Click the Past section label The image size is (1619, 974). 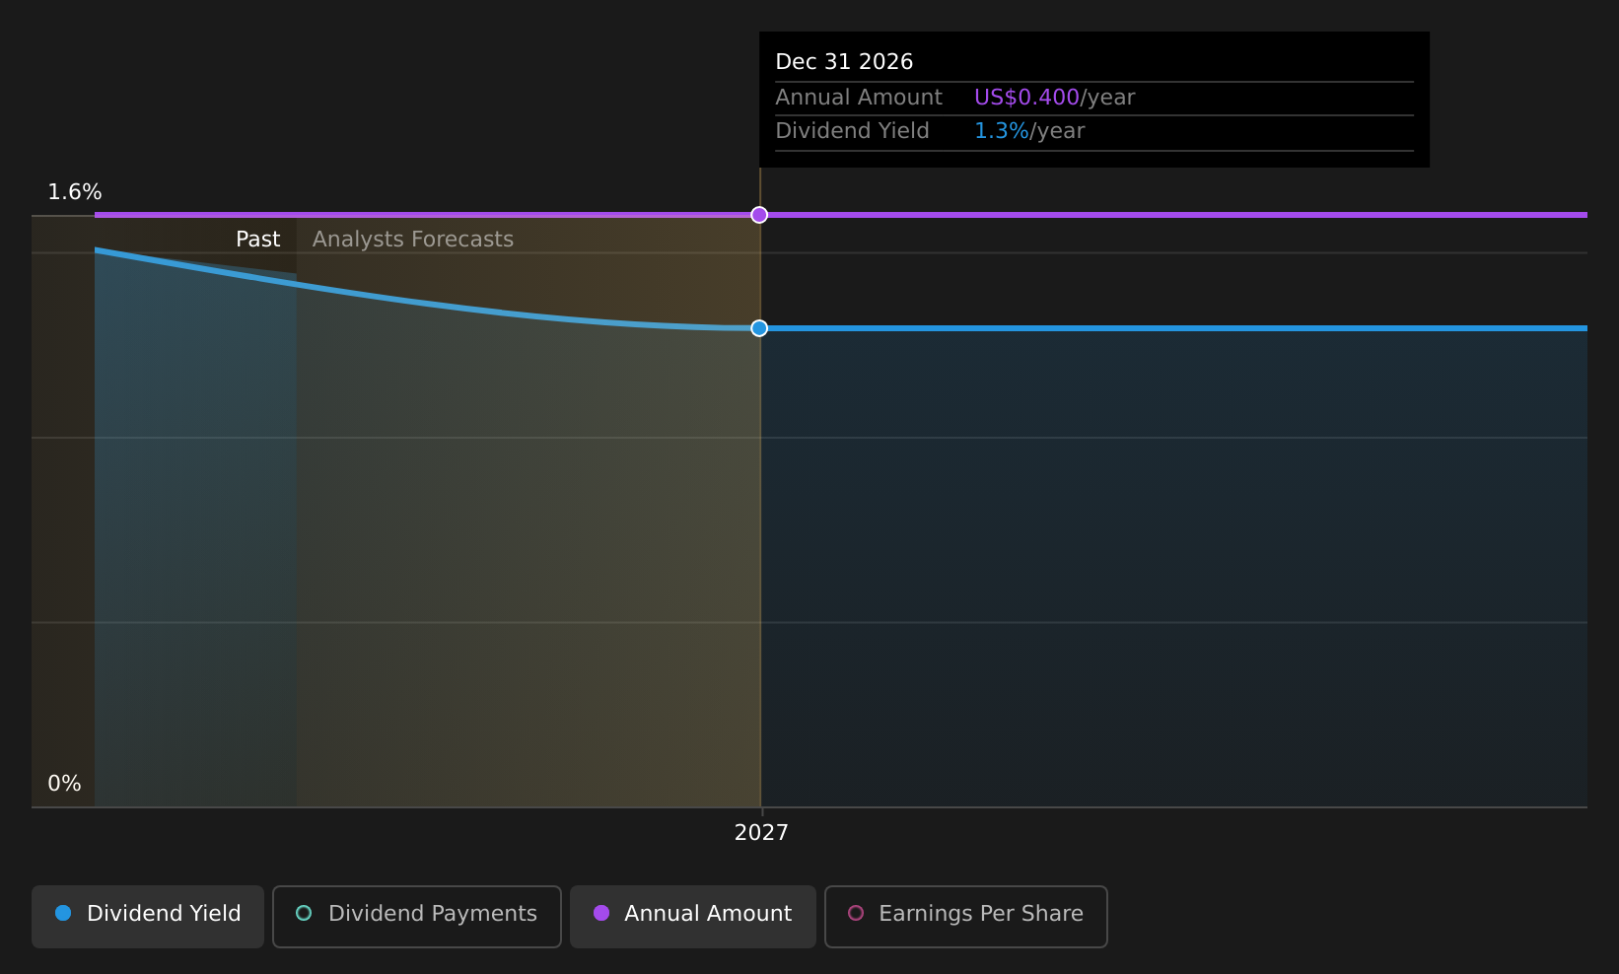(257, 240)
